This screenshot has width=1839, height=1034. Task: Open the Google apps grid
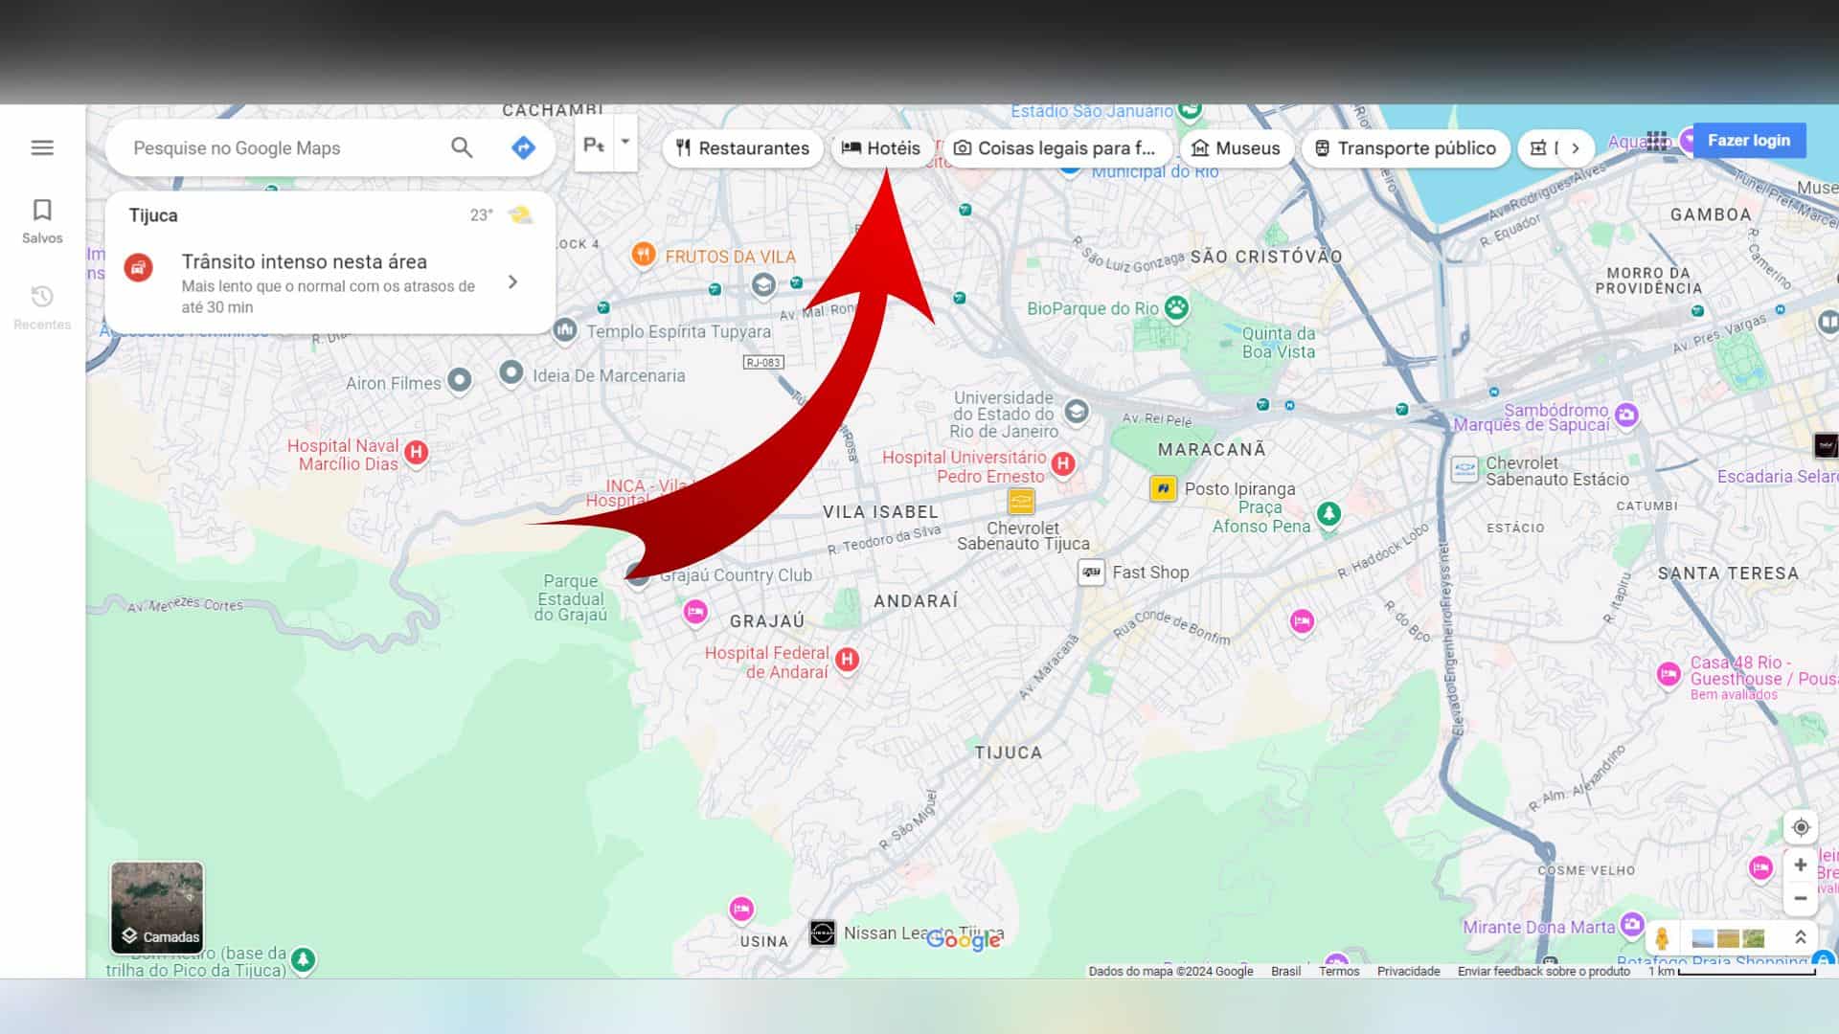[x=1657, y=141]
